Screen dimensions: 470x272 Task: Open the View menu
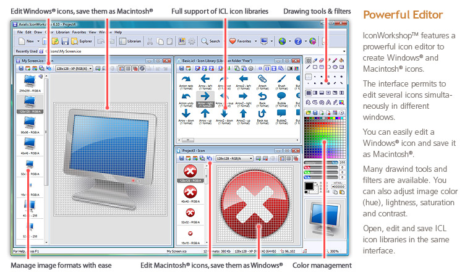(93, 32)
